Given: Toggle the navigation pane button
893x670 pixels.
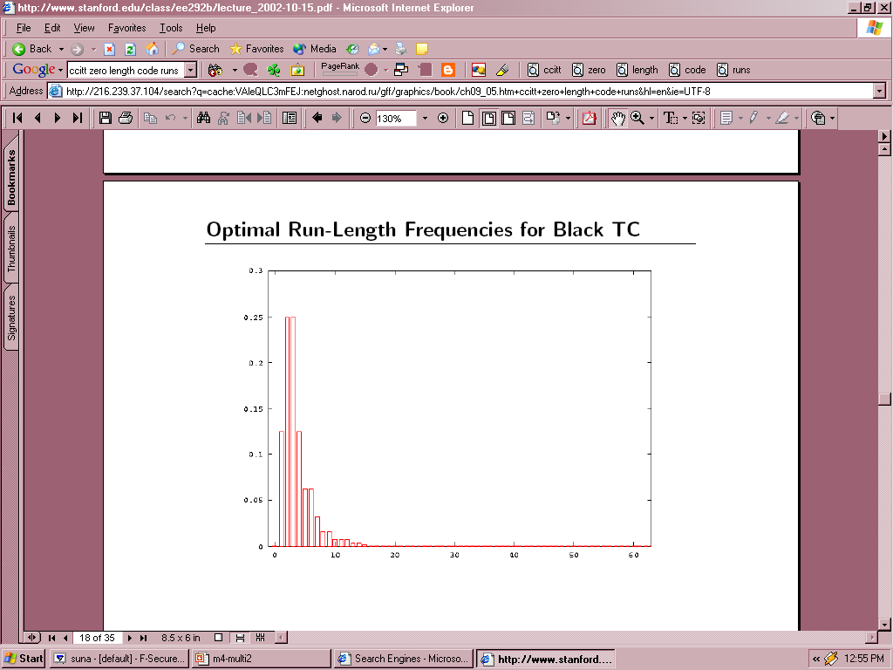Looking at the screenshot, I should [290, 118].
